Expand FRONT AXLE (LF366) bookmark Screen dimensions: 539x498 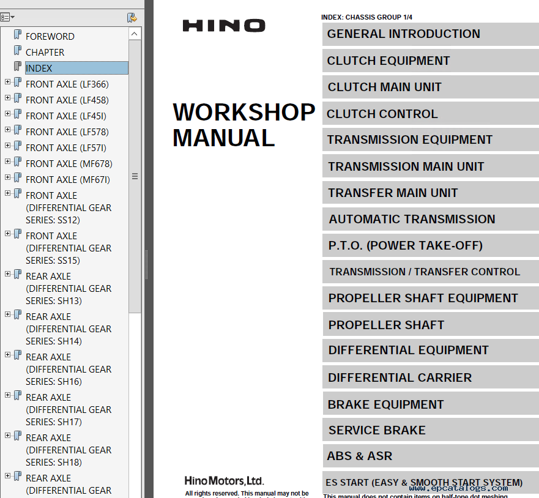point(7,82)
